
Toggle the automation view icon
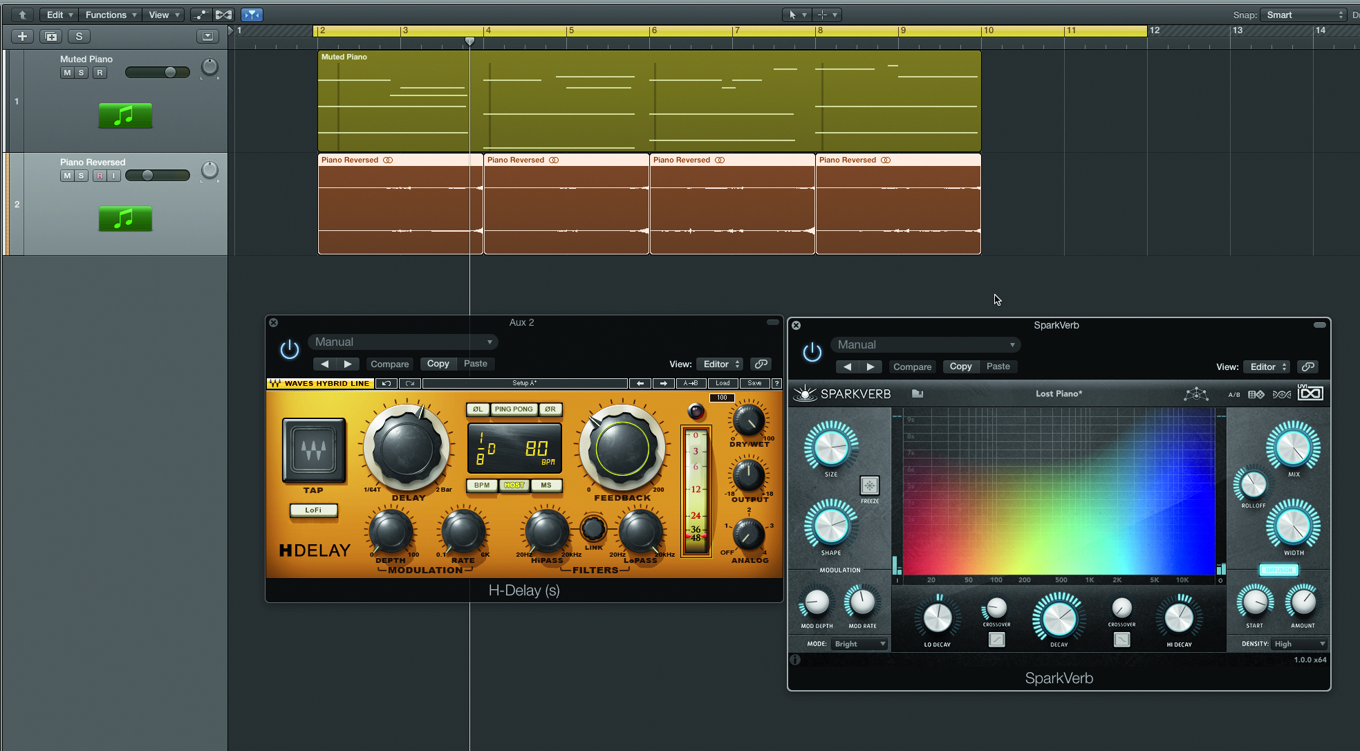pyautogui.click(x=201, y=15)
